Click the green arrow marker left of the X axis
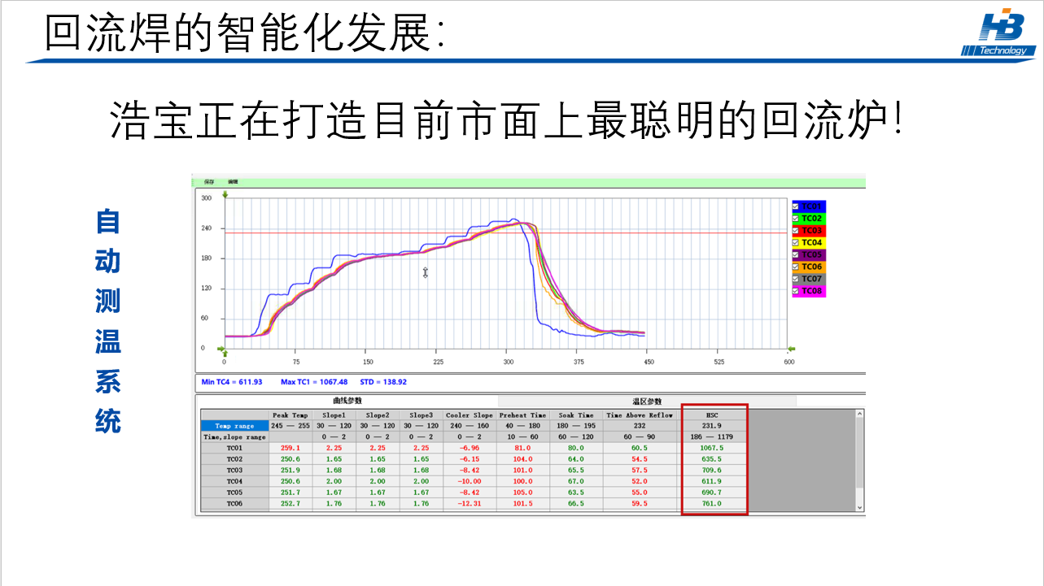This screenshot has height=586, width=1044. point(219,349)
